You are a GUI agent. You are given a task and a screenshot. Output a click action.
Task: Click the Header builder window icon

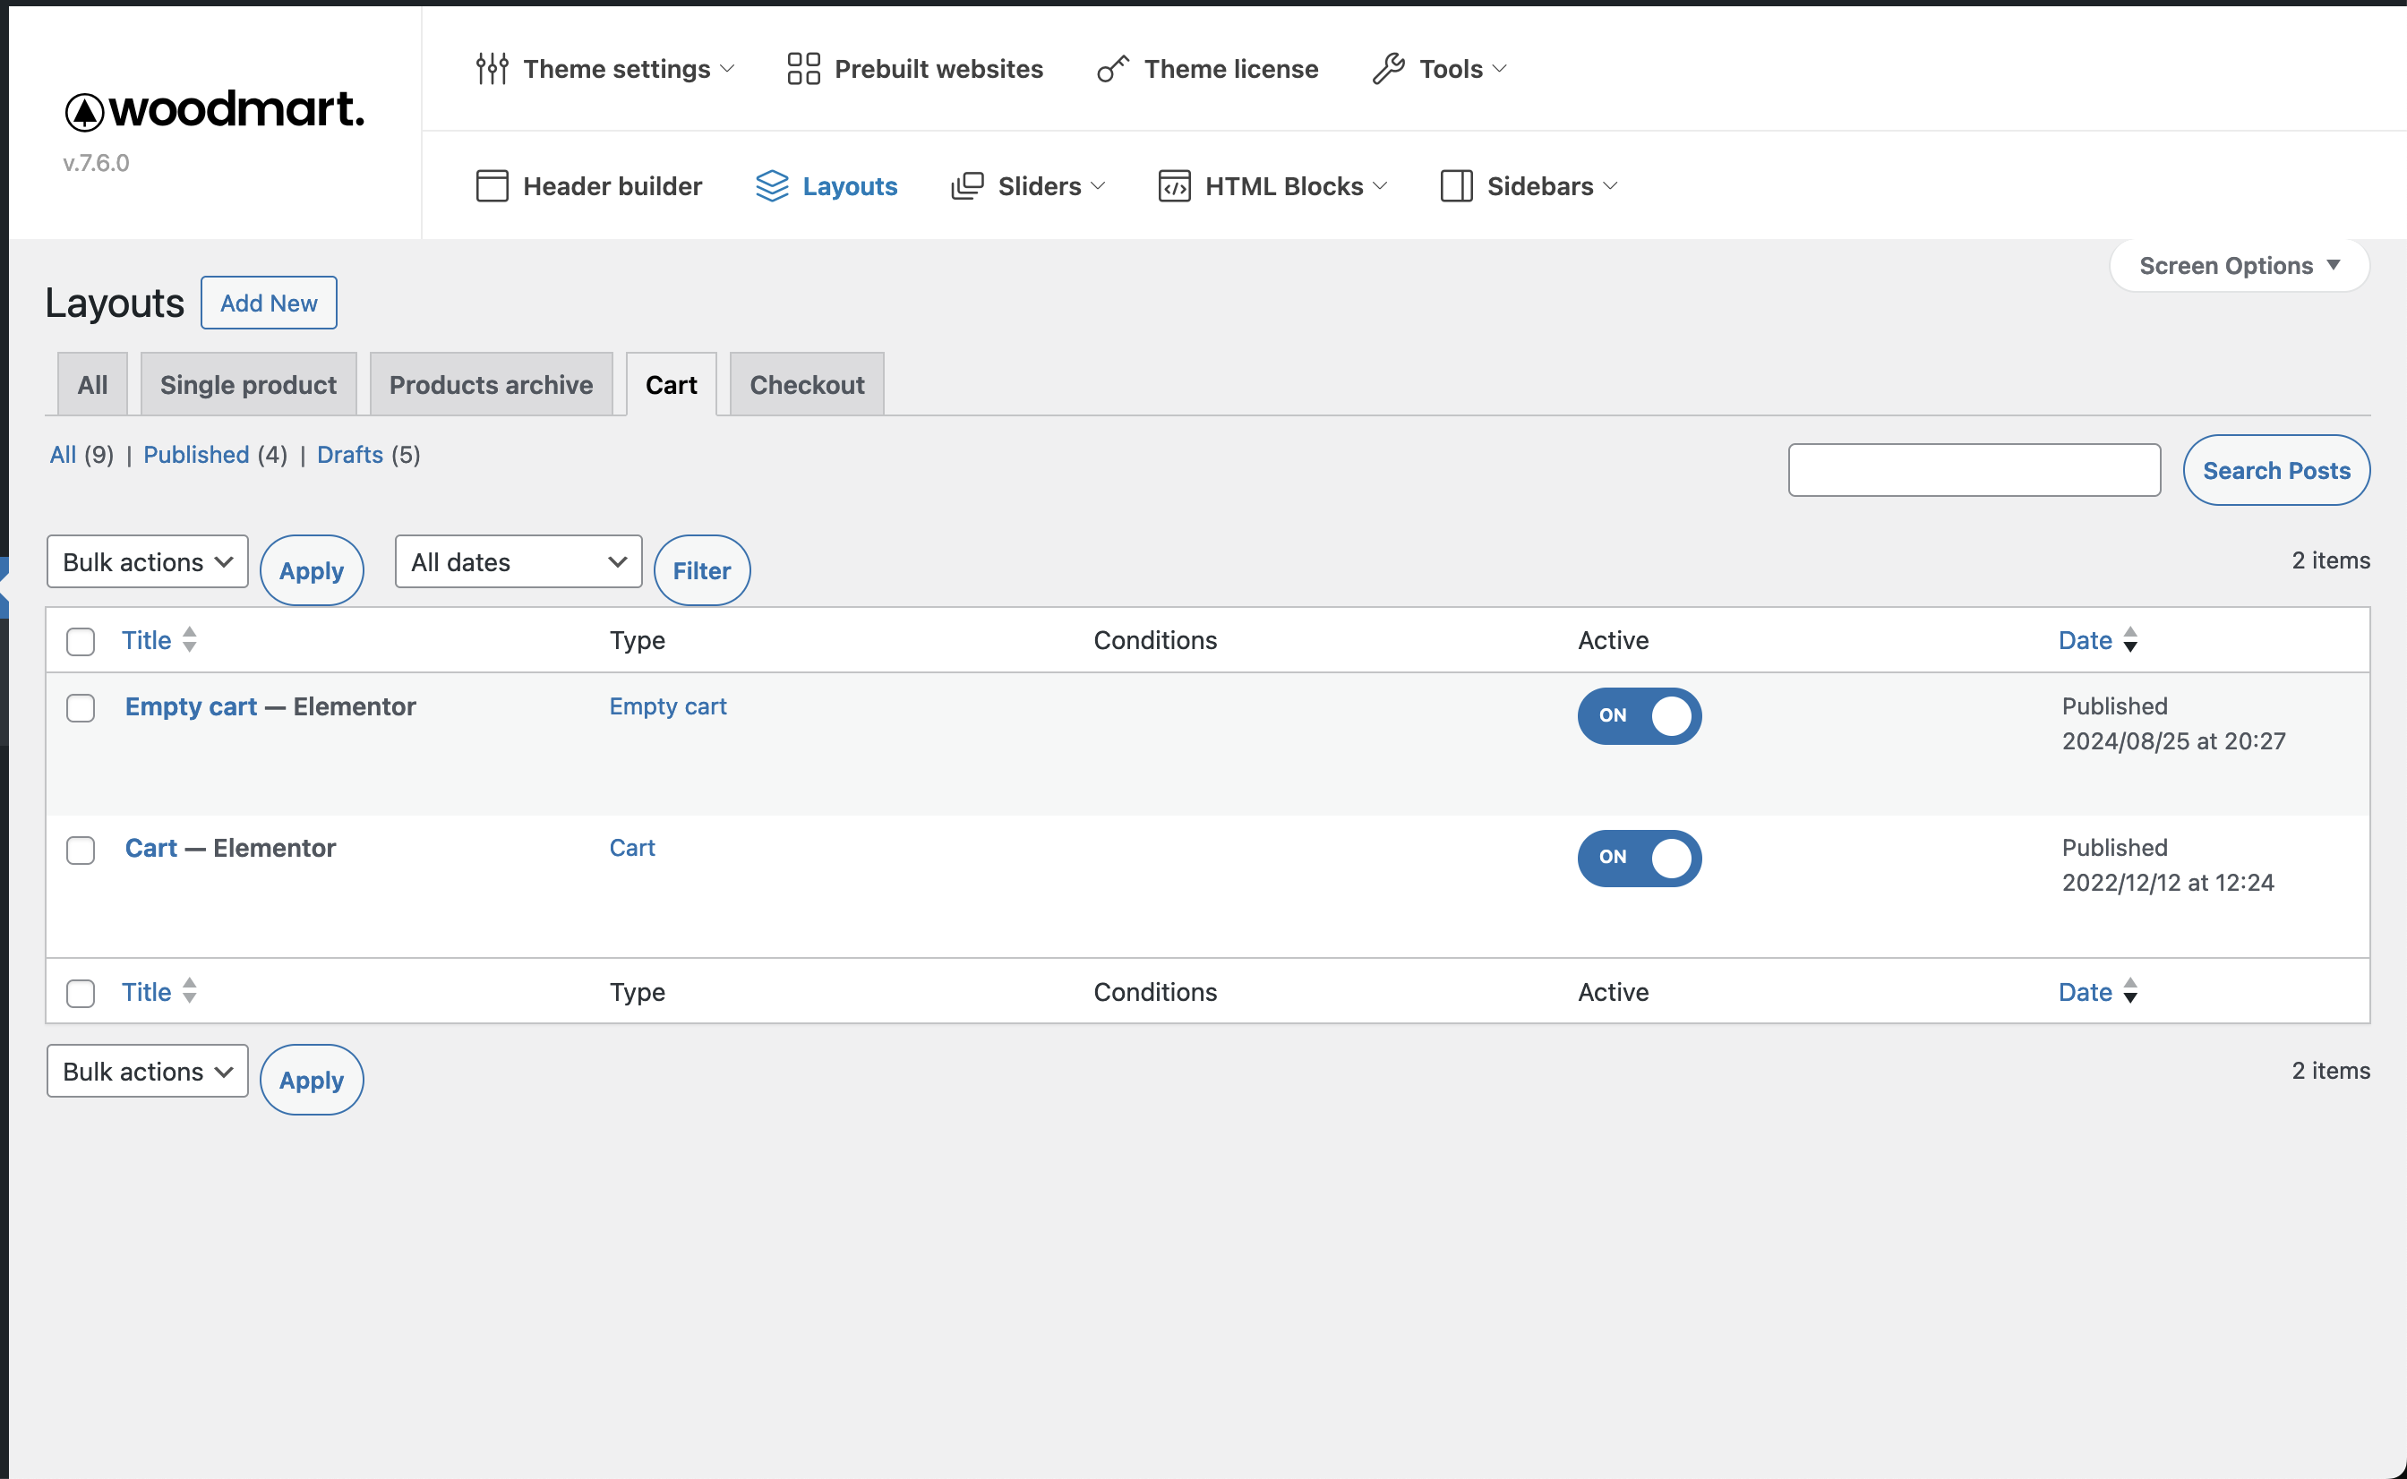[492, 186]
